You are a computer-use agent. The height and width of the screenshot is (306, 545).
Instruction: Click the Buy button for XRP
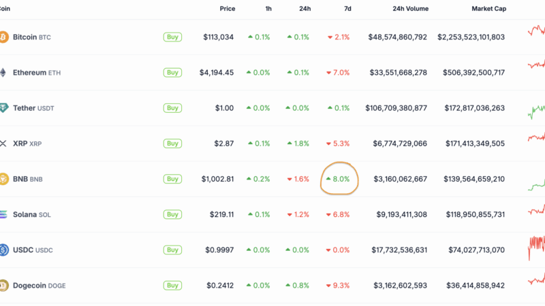click(x=172, y=143)
